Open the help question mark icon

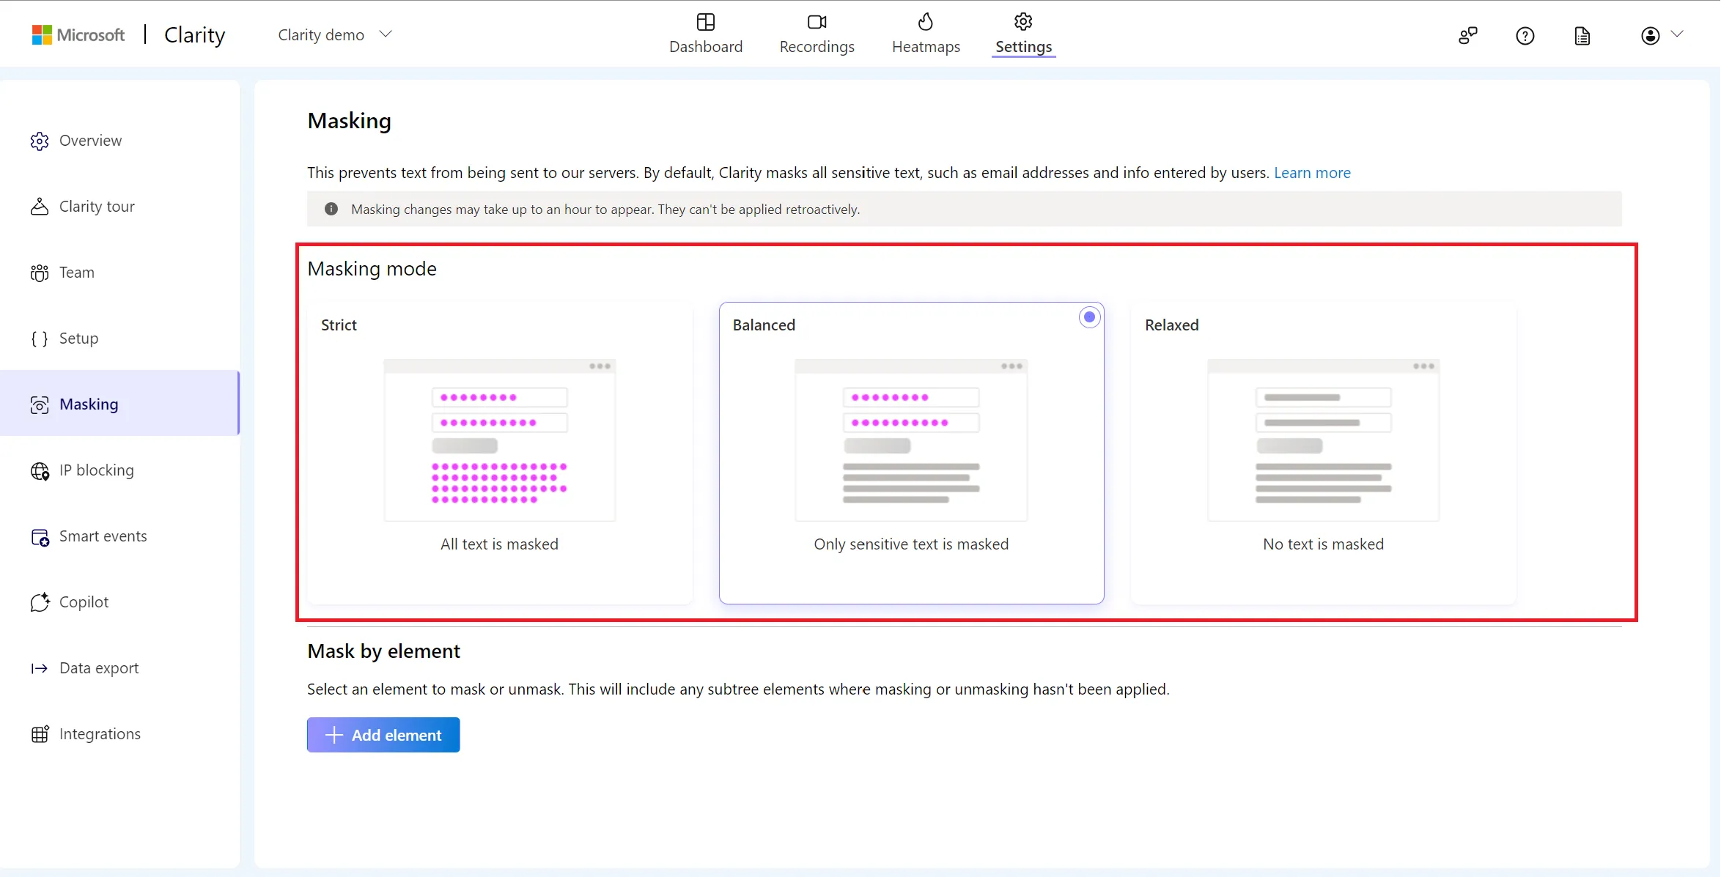[1525, 35]
